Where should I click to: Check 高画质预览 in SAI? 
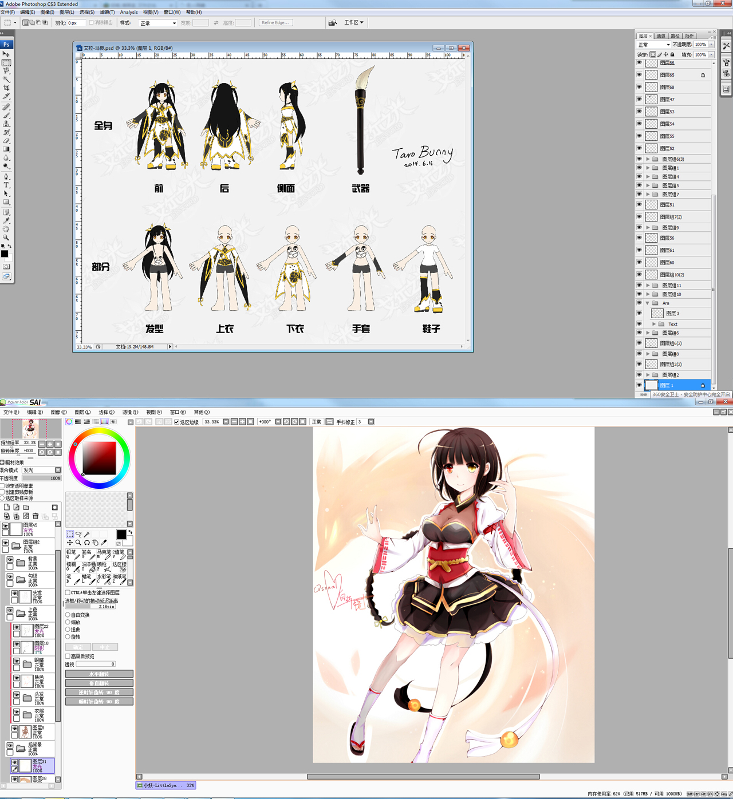coord(68,656)
